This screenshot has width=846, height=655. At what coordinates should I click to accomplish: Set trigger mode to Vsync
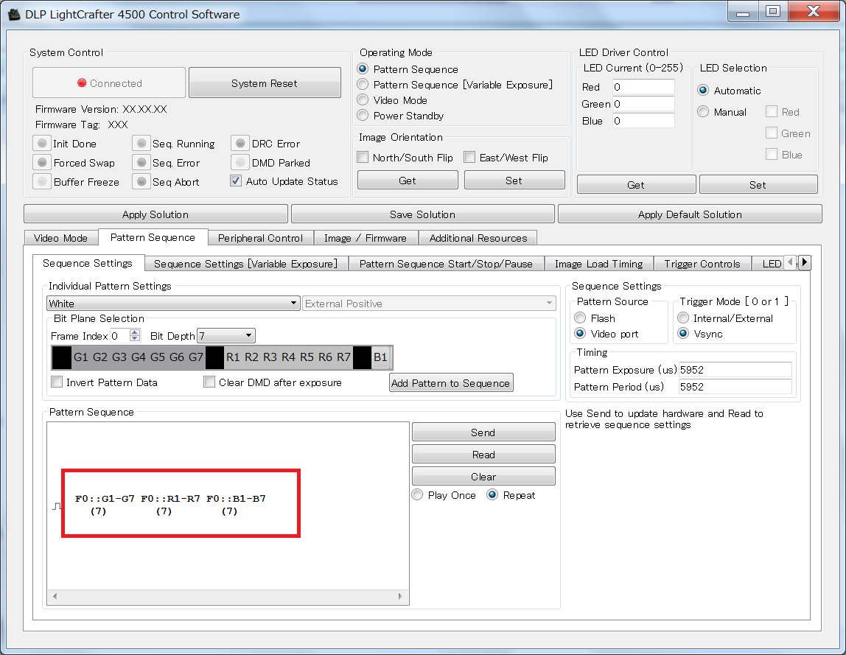(x=683, y=334)
